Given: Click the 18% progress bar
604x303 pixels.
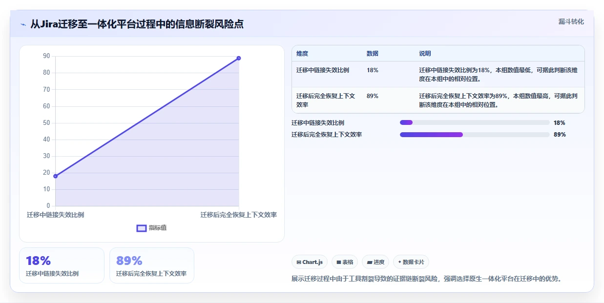Looking at the screenshot, I should tap(475, 123).
